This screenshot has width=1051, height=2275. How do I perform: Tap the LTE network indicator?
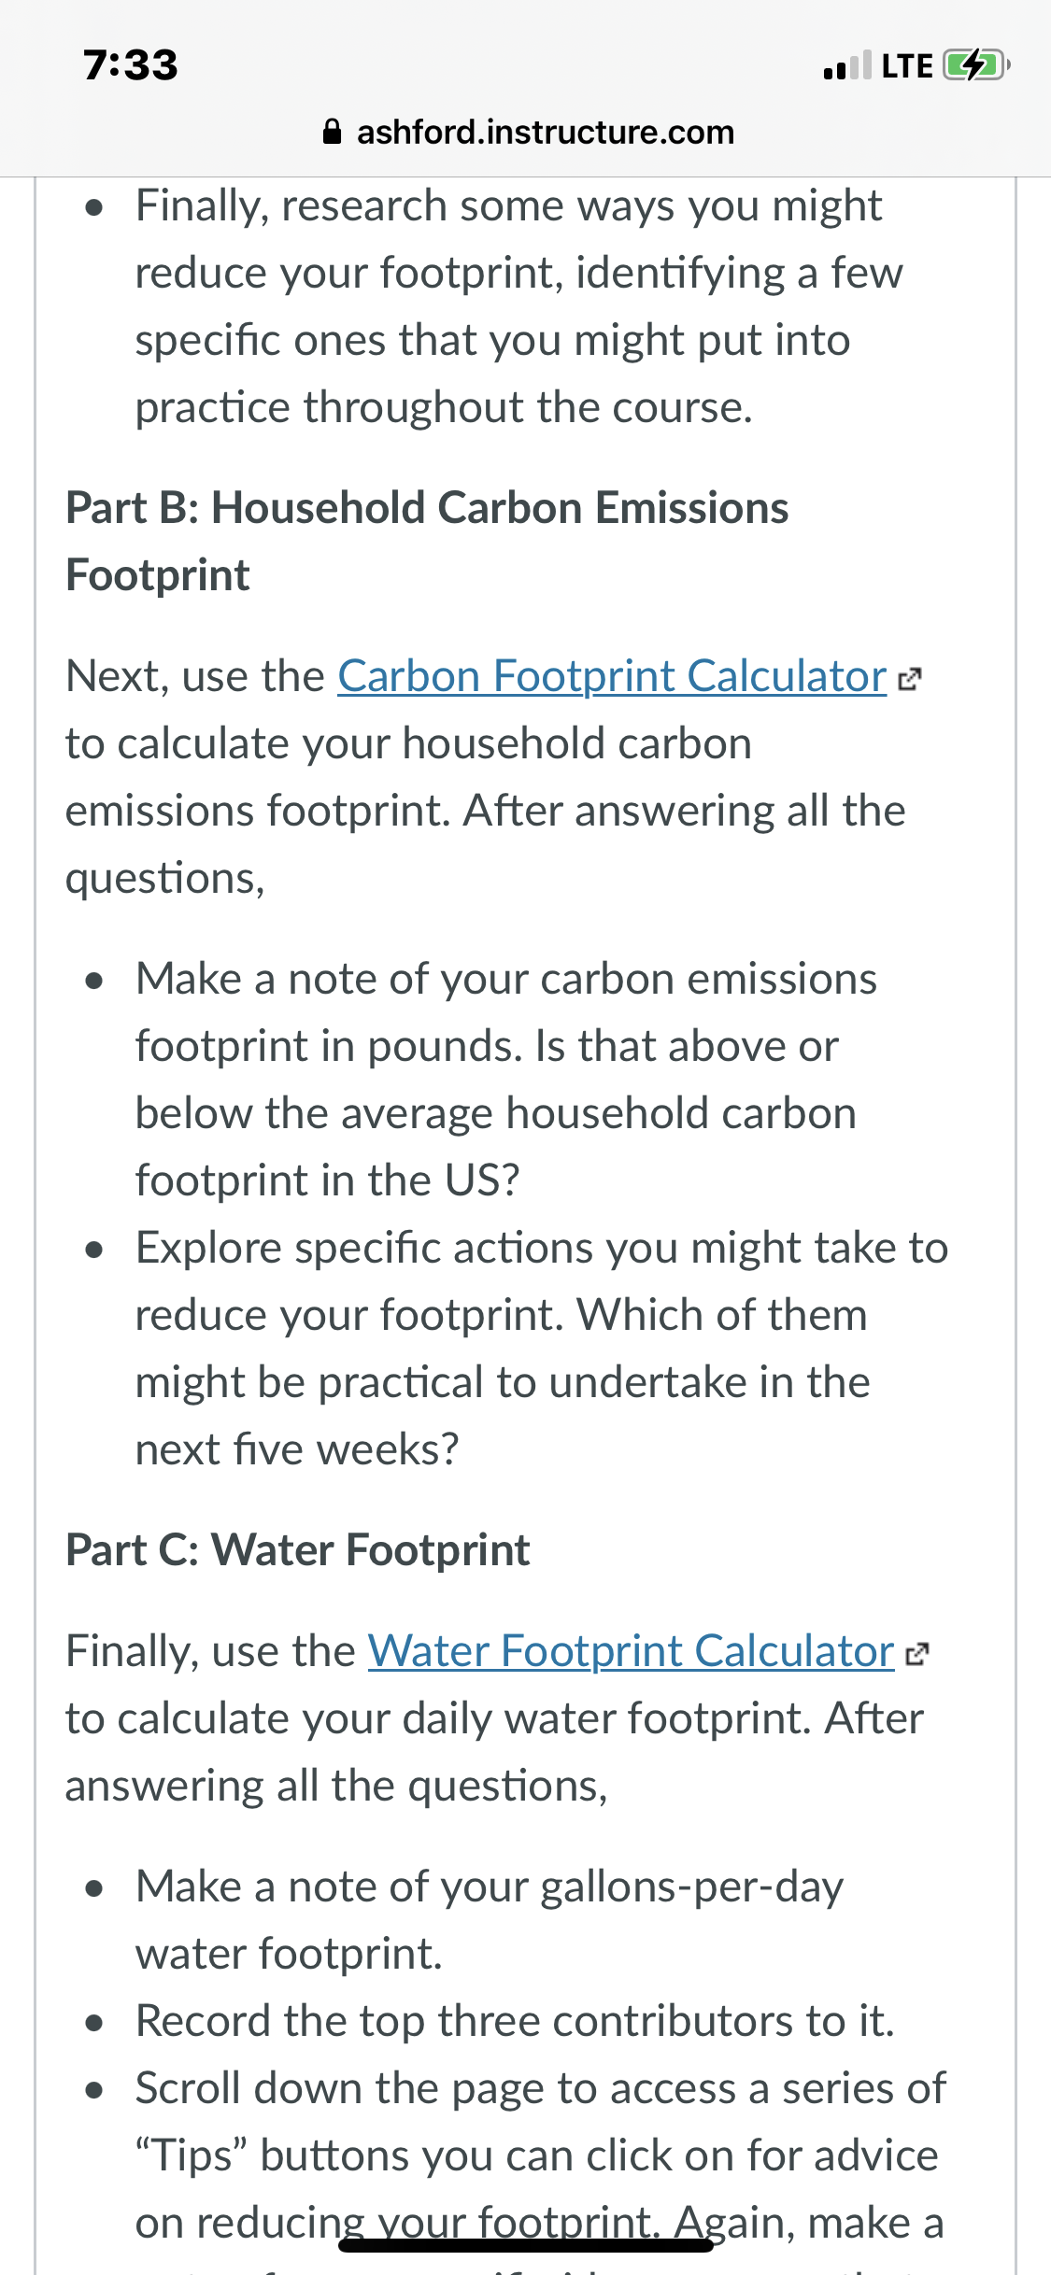pos(907,66)
